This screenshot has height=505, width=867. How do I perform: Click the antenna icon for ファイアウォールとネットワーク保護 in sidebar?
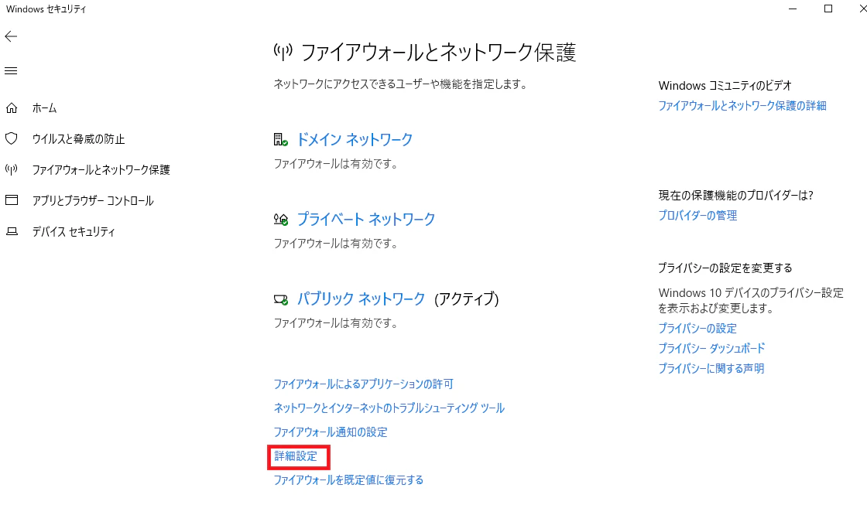pos(12,169)
